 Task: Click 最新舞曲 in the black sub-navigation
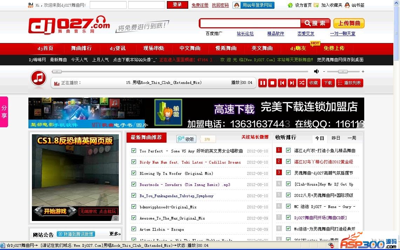(58, 60)
